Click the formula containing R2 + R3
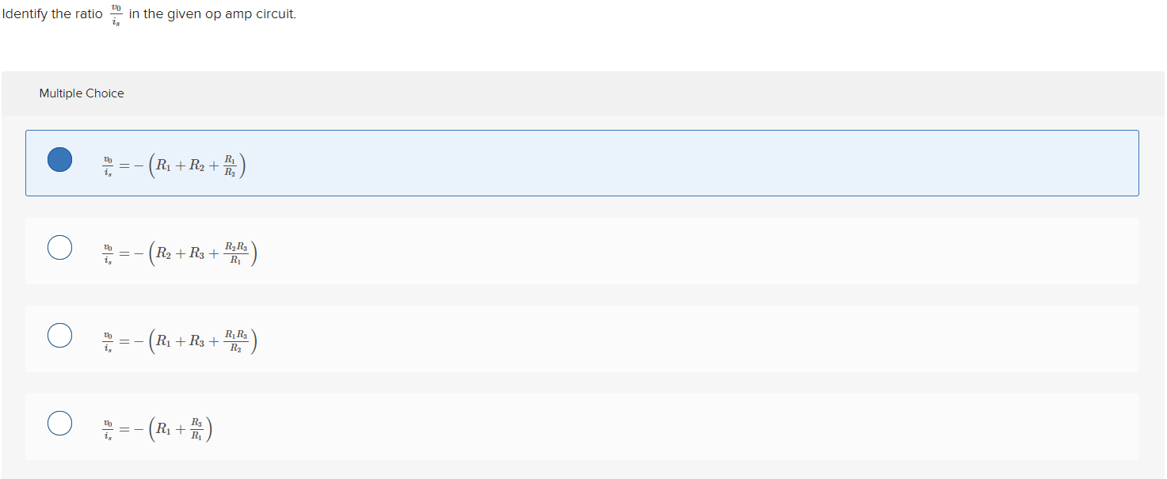This screenshot has height=479, width=1167. click(x=178, y=252)
